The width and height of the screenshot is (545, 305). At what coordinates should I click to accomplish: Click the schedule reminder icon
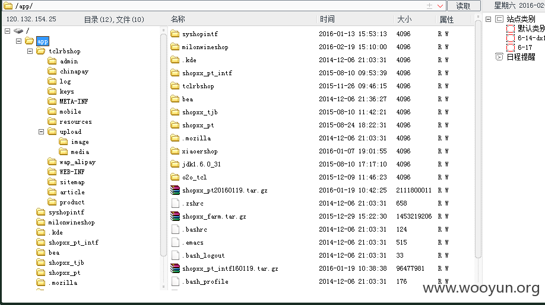[x=499, y=57]
